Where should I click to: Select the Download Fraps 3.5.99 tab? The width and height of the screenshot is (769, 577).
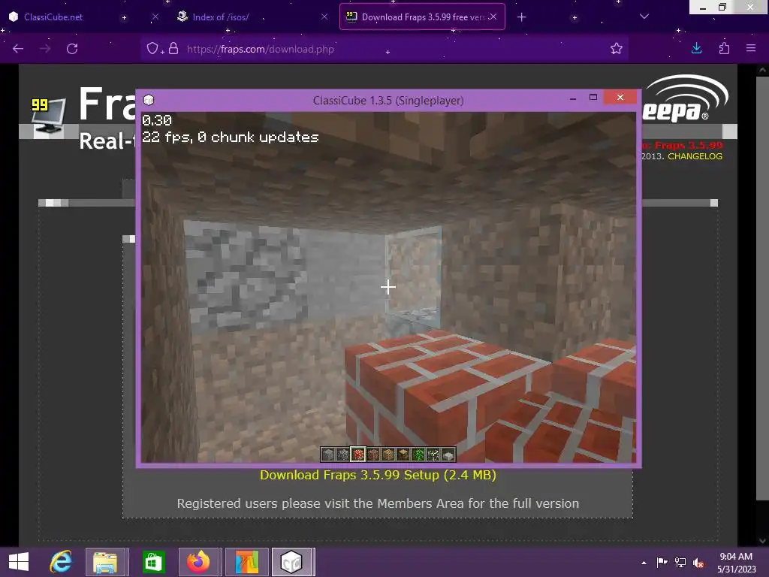pos(423,17)
